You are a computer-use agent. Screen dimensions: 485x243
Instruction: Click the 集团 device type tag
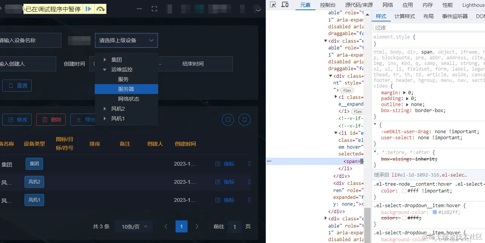pos(34,164)
